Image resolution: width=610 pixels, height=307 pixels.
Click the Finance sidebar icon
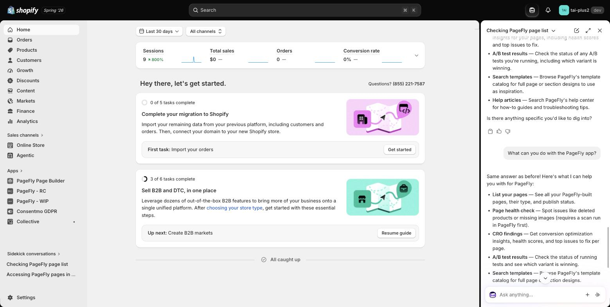click(x=10, y=111)
